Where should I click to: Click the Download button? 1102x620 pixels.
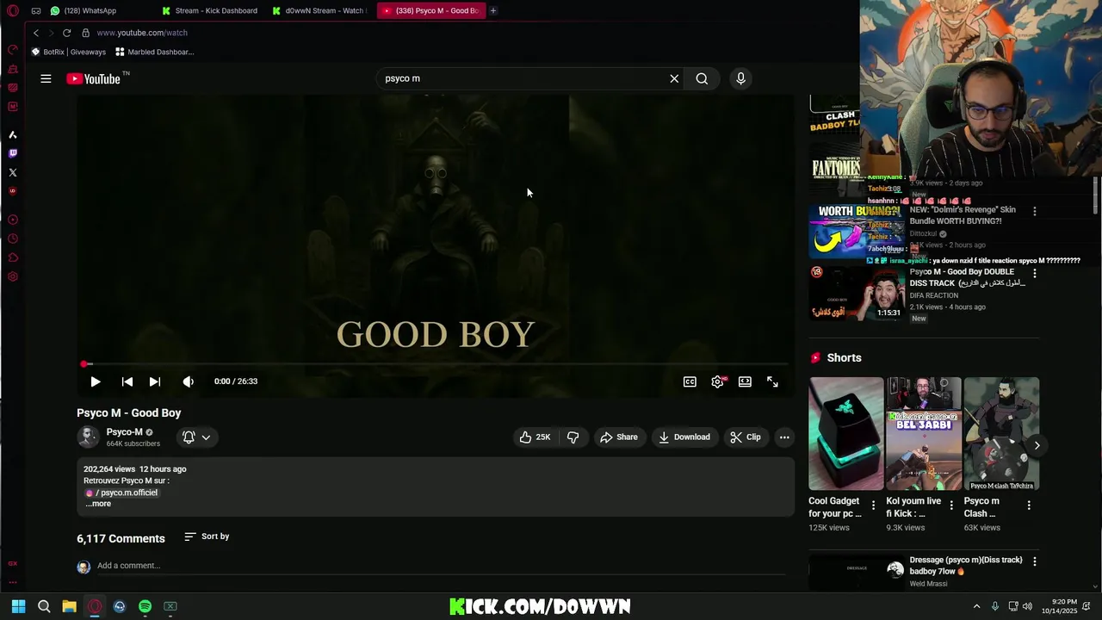(684, 437)
